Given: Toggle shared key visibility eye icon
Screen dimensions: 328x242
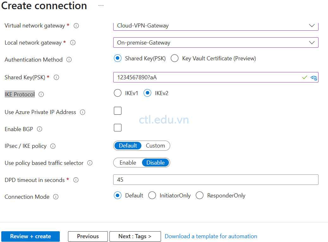Looking at the screenshot, I should pos(314,78).
